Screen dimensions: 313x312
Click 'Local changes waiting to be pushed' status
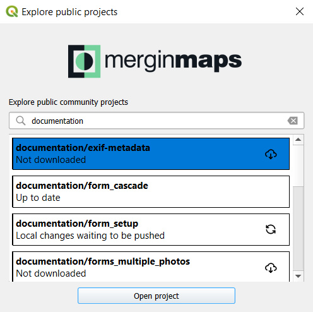pos(90,236)
